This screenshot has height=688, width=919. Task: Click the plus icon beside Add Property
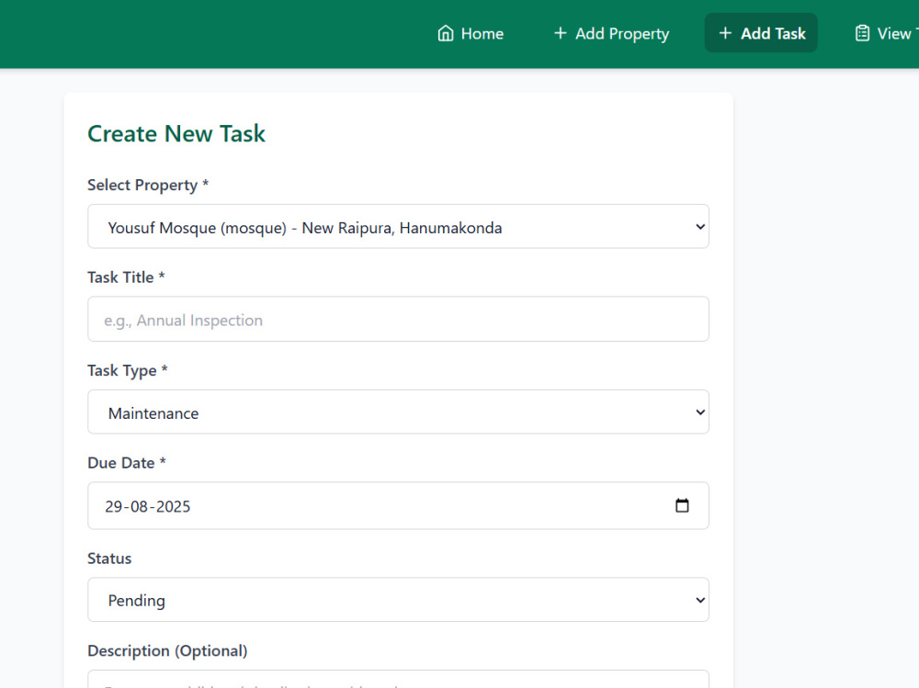561,33
